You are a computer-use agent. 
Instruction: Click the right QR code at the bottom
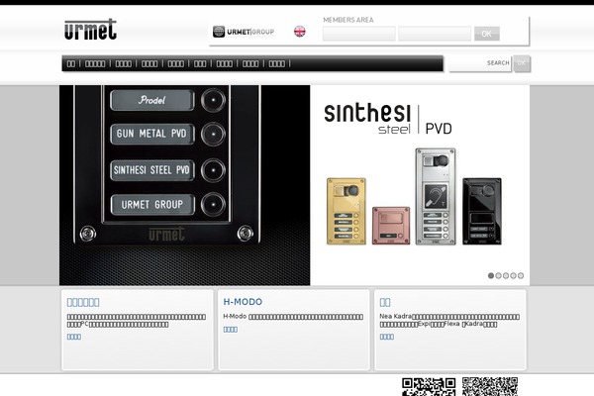(490, 386)
